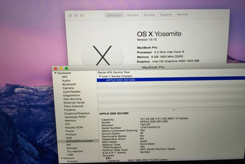Click the EFI volume capacity 209.7 MB value

pos(147,160)
